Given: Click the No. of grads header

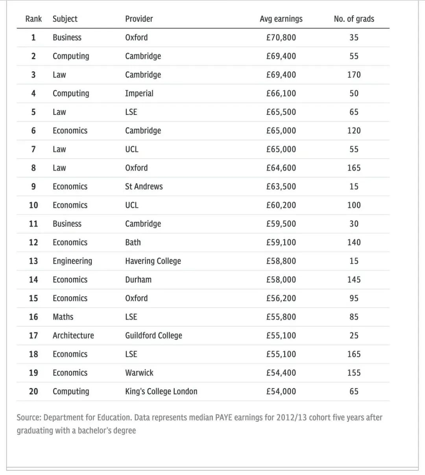Looking at the screenshot, I should click(354, 19).
